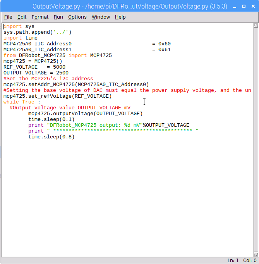259x264 pixels.
Task: Click the 'import time' line
Action: click(21, 38)
